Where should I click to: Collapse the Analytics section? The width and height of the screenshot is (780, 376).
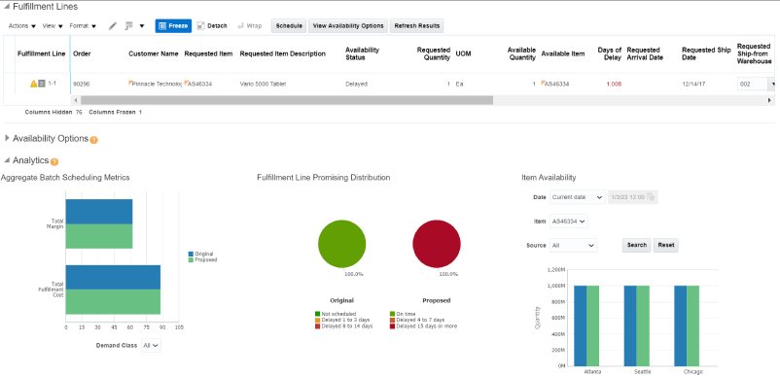click(x=7, y=160)
